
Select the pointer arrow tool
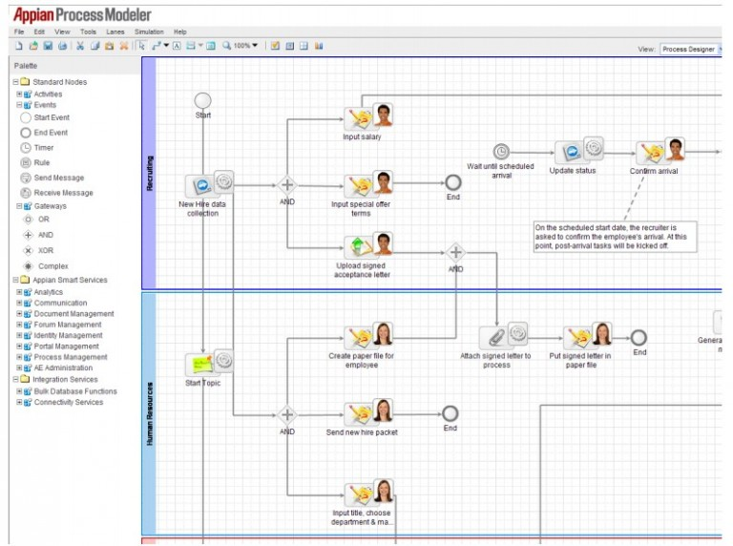[x=141, y=45]
